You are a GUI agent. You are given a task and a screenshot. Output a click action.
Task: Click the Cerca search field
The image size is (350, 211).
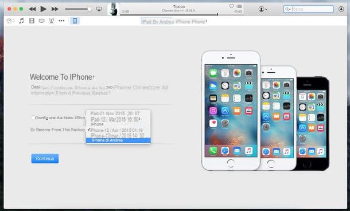(309, 9)
